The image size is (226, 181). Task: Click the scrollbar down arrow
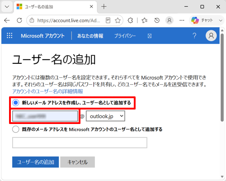click(222, 176)
